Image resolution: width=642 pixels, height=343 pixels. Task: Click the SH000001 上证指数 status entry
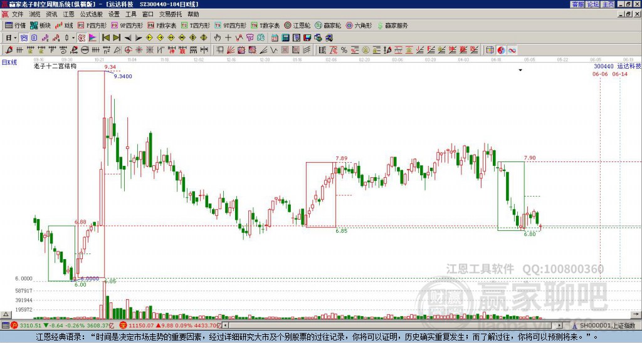(607, 325)
